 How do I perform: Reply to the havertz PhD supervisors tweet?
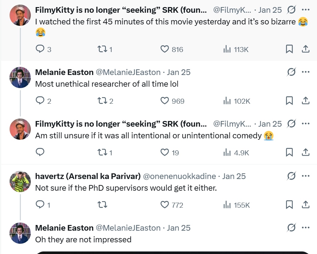(40, 205)
